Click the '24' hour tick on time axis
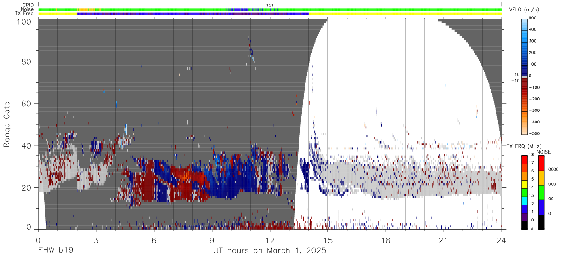 coord(501,240)
